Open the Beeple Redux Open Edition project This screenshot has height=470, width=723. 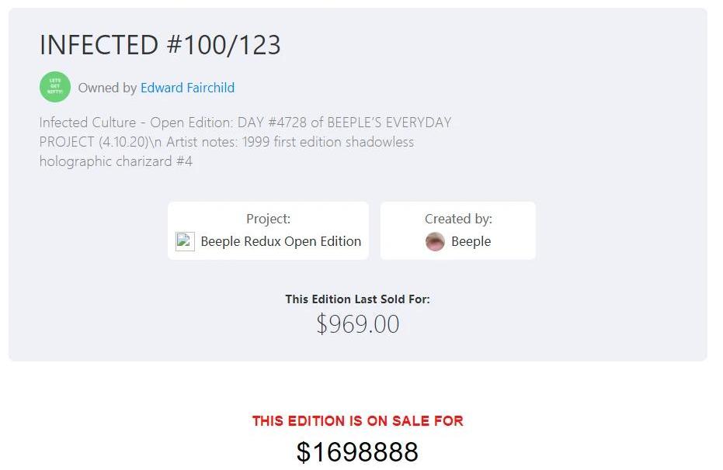pos(280,241)
